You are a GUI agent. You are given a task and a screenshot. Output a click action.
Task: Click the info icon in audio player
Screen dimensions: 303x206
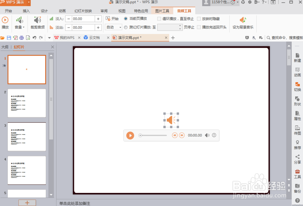click(x=214, y=135)
